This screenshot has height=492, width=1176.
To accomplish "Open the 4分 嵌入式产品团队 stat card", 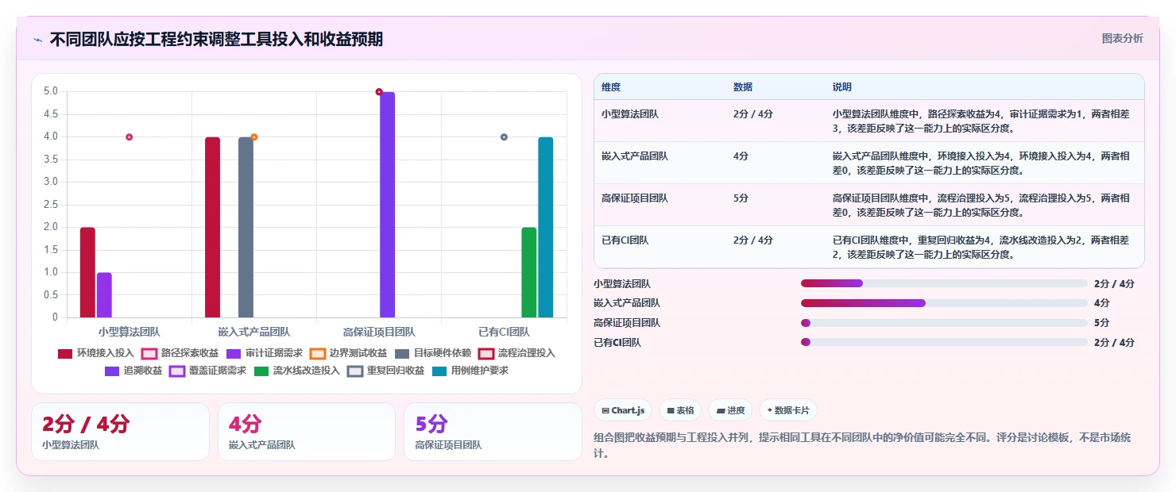I will [x=307, y=432].
